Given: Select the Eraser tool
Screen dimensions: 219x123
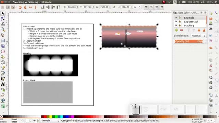Looking at the screenshot, I should pyautogui.click(x=3, y=95).
